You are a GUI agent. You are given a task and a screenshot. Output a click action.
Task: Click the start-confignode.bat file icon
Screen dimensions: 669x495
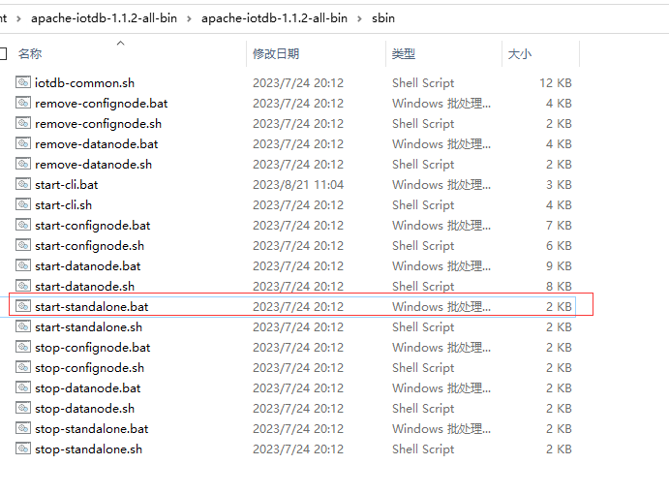[x=23, y=225]
